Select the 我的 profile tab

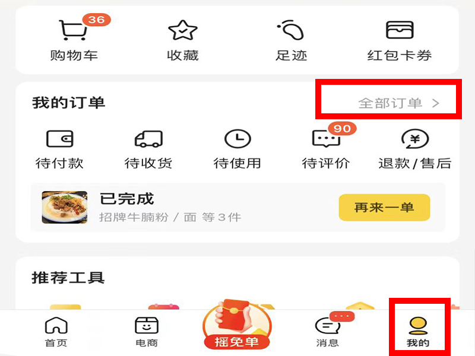coord(418,332)
